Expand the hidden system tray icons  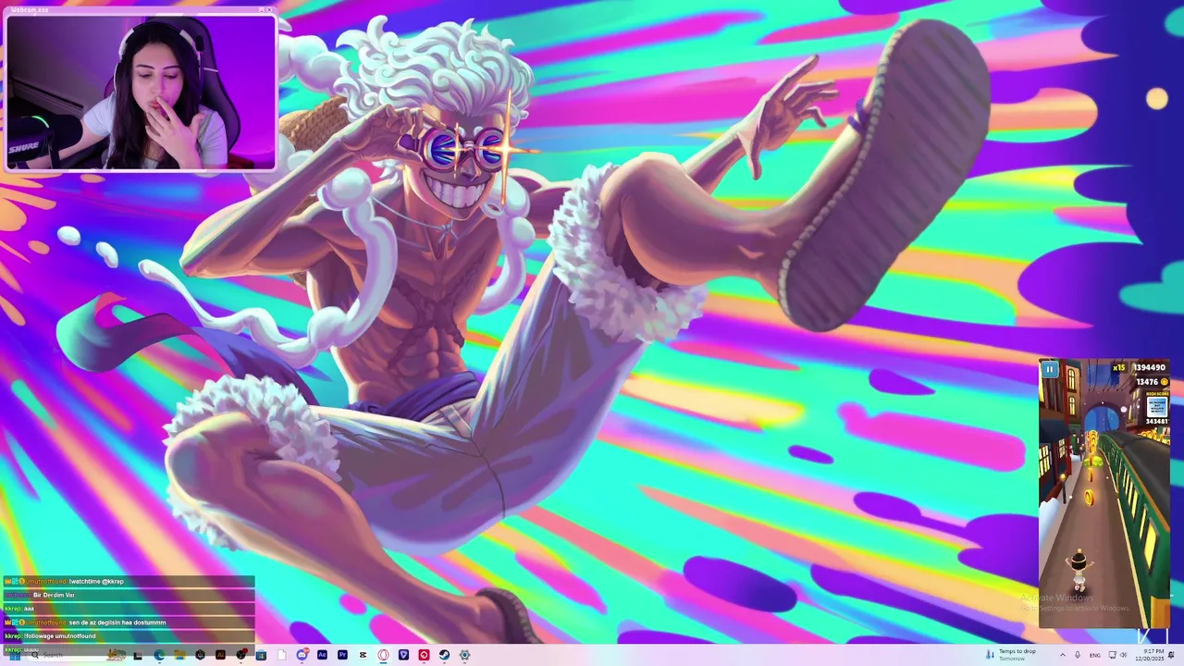[x=1063, y=655]
